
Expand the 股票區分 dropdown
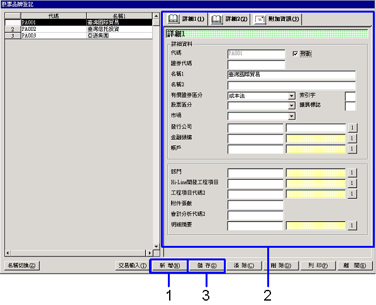pos(291,106)
